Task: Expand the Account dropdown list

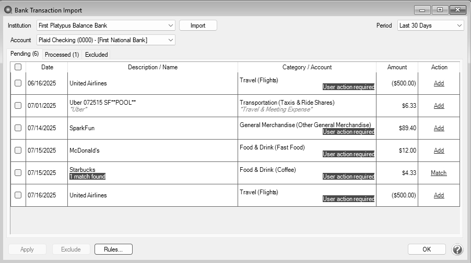Action: (x=106, y=40)
